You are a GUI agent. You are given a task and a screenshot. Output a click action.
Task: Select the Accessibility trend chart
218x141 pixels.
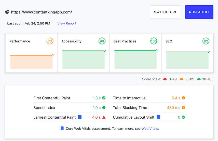click(x=84, y=59)
